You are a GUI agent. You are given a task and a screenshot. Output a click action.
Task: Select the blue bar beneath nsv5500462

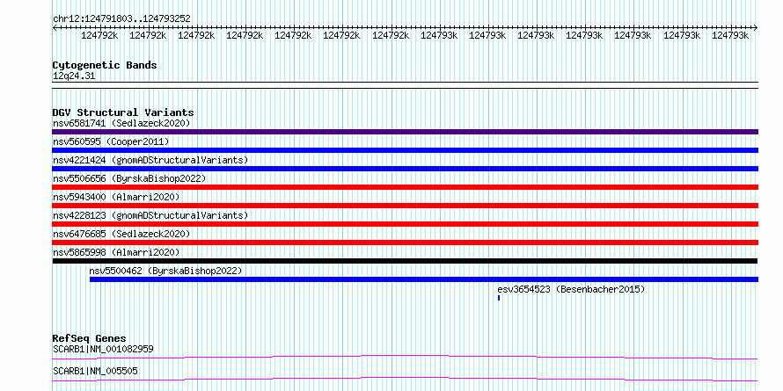click(424, 279)
